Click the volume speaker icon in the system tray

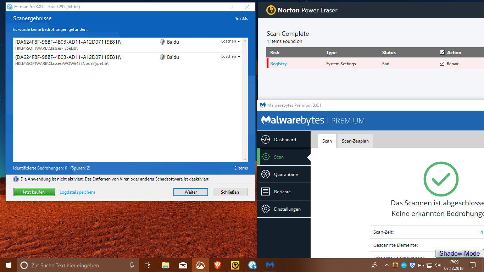tap(438, 265)
